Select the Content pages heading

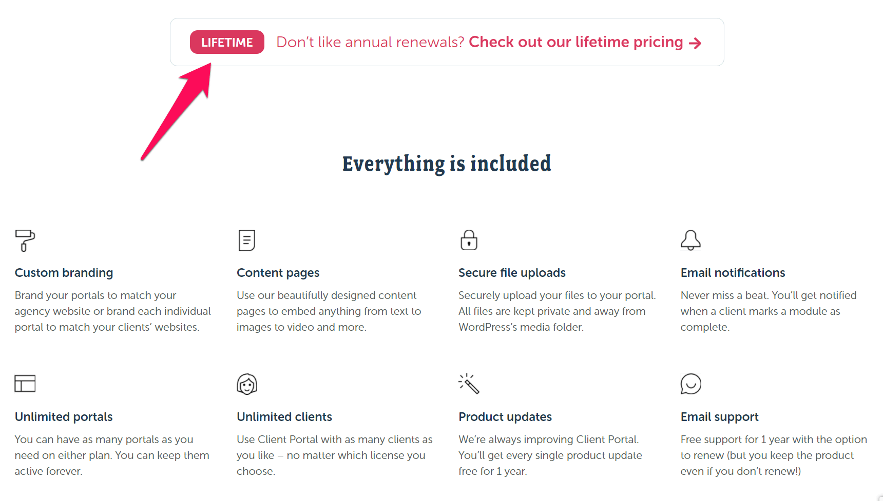click(278, 273)
